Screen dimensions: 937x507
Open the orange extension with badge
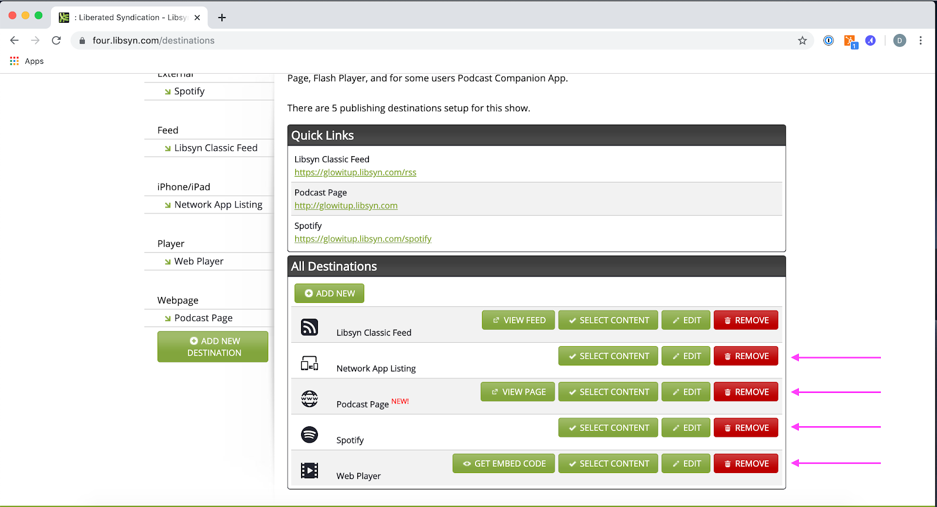[x=850, y=41]
